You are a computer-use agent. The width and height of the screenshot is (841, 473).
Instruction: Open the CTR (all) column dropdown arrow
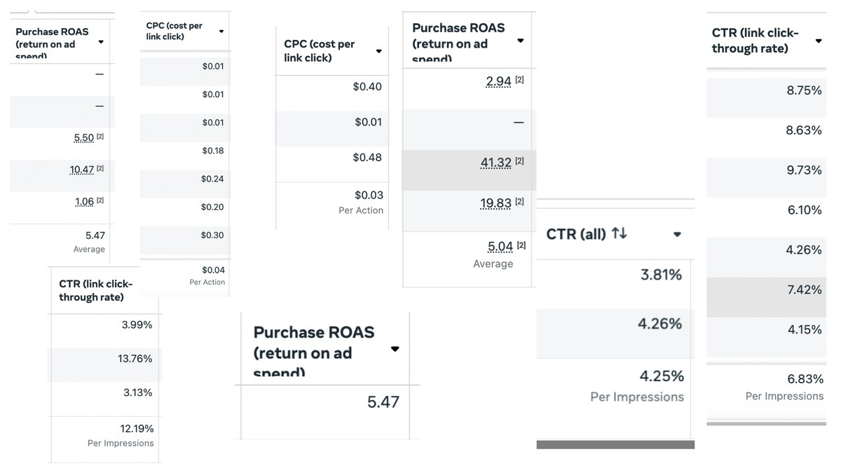coord(677,234)
